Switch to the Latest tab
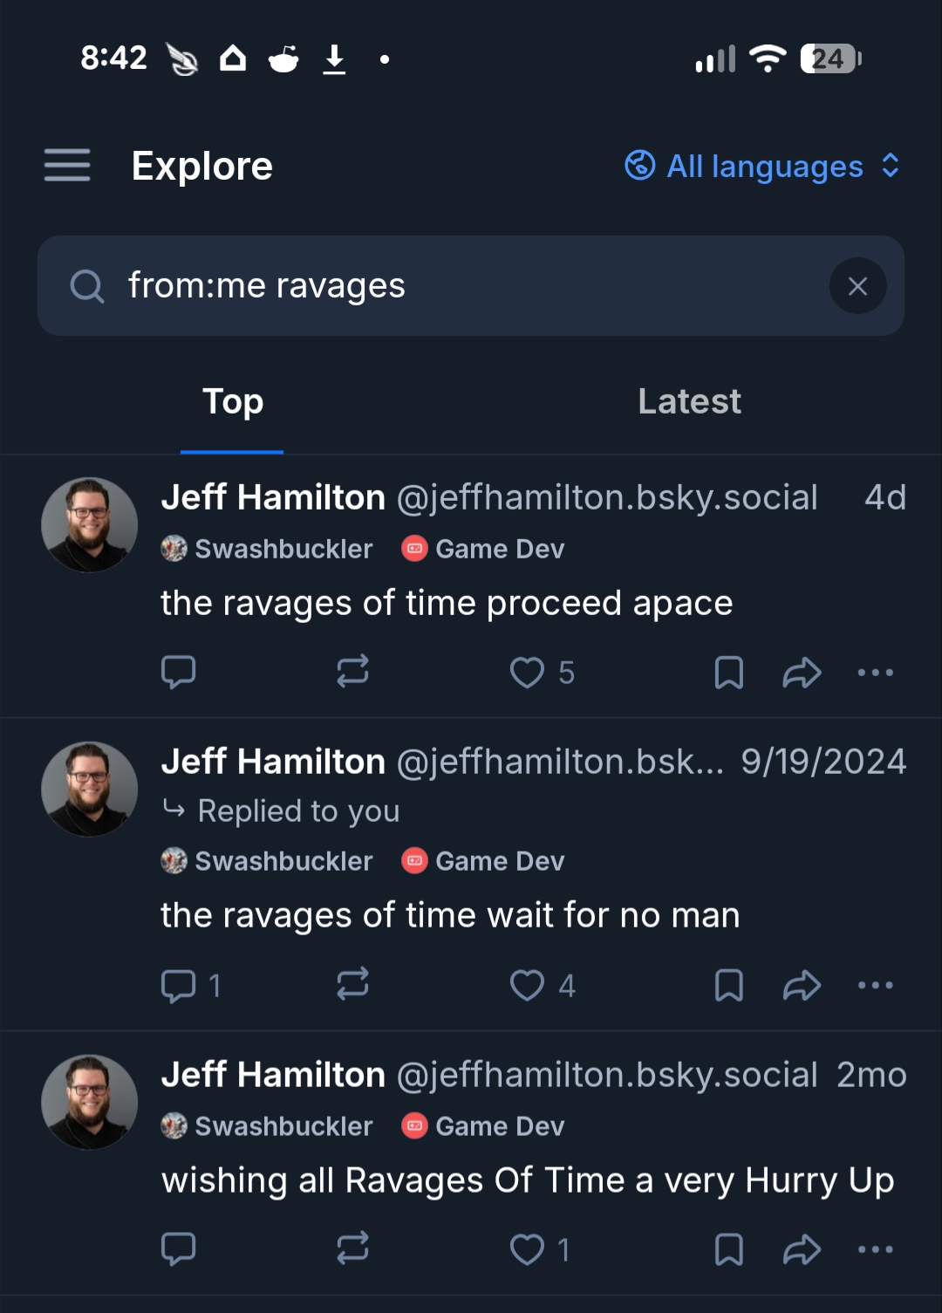The image size is (942, 1313). pyautogui.click(x=689, y=401)
